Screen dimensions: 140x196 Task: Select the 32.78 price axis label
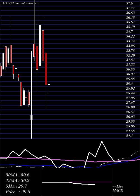pyautogui.click(x=130, y=51)
